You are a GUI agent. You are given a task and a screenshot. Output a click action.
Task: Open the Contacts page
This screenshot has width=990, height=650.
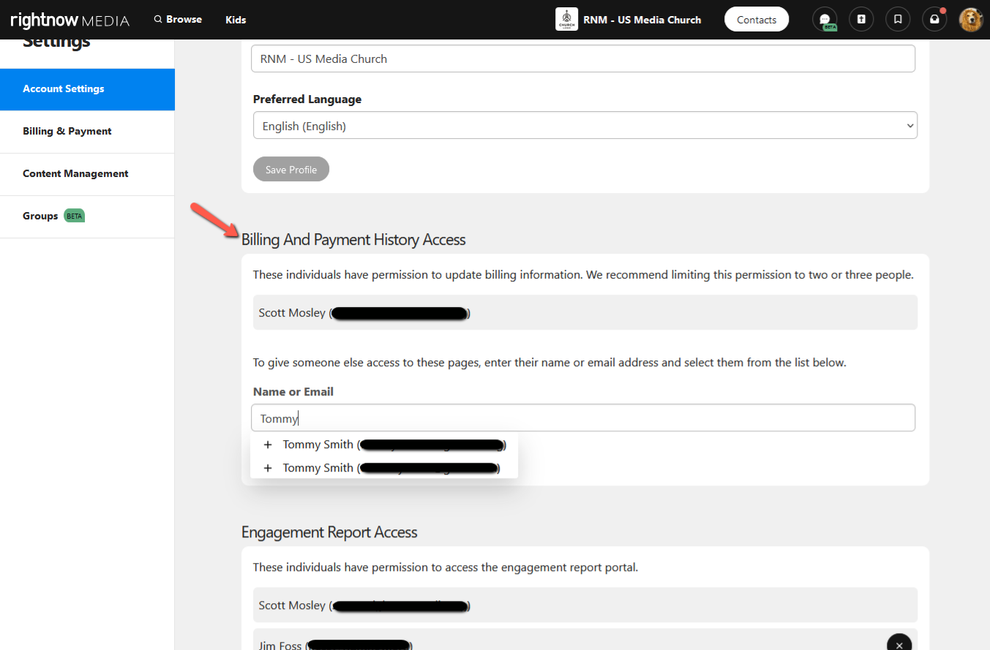756,20
